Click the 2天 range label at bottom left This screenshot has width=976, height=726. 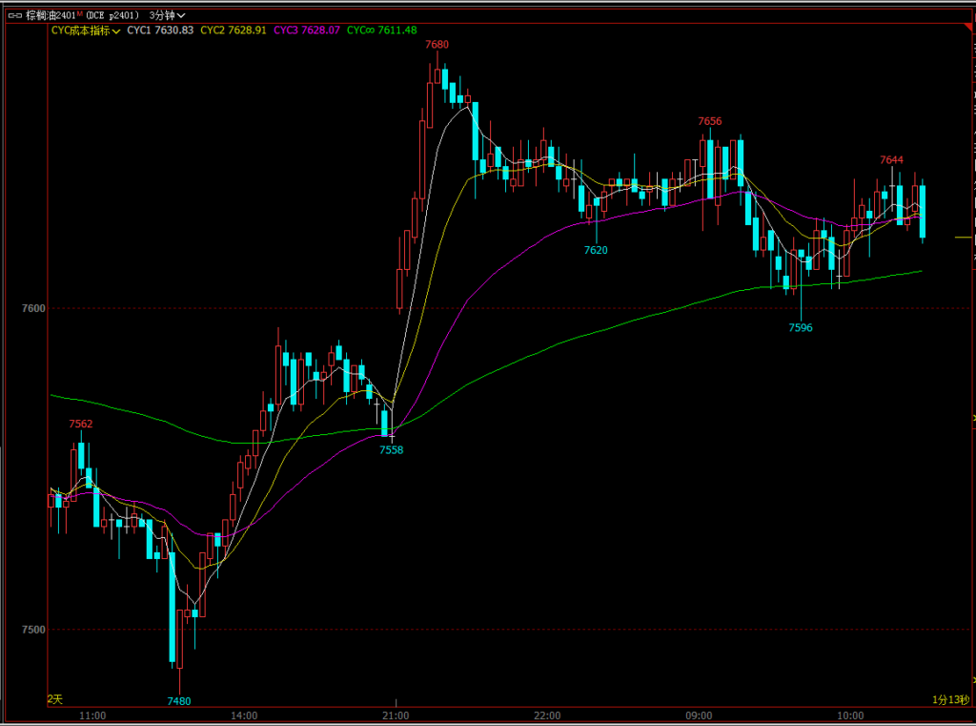(x=55, y=699)
